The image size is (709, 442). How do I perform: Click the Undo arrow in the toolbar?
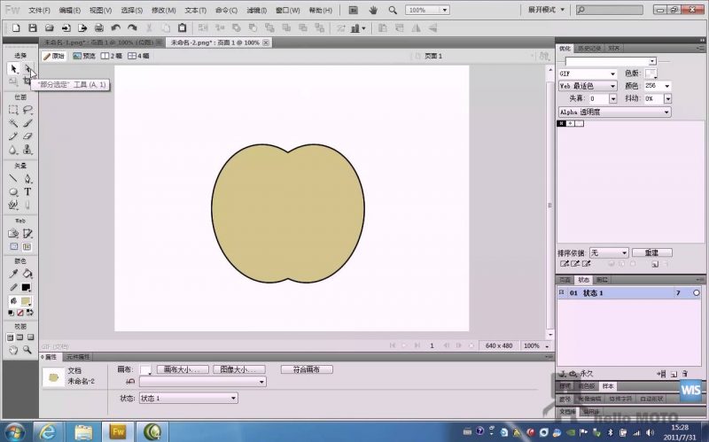[115, 28]
